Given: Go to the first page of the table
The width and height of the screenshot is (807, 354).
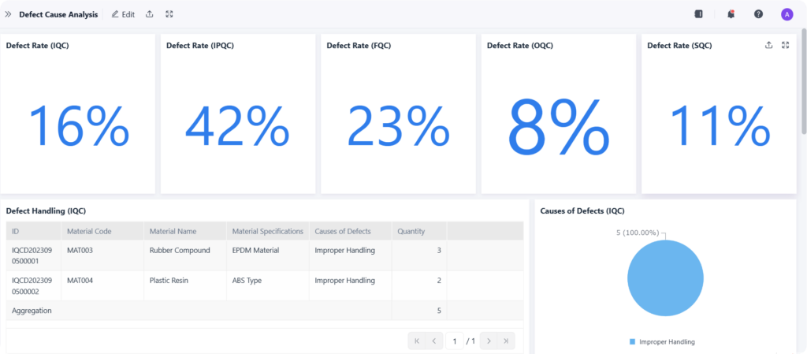Looking at the screenshot, I should click(416, 341).
